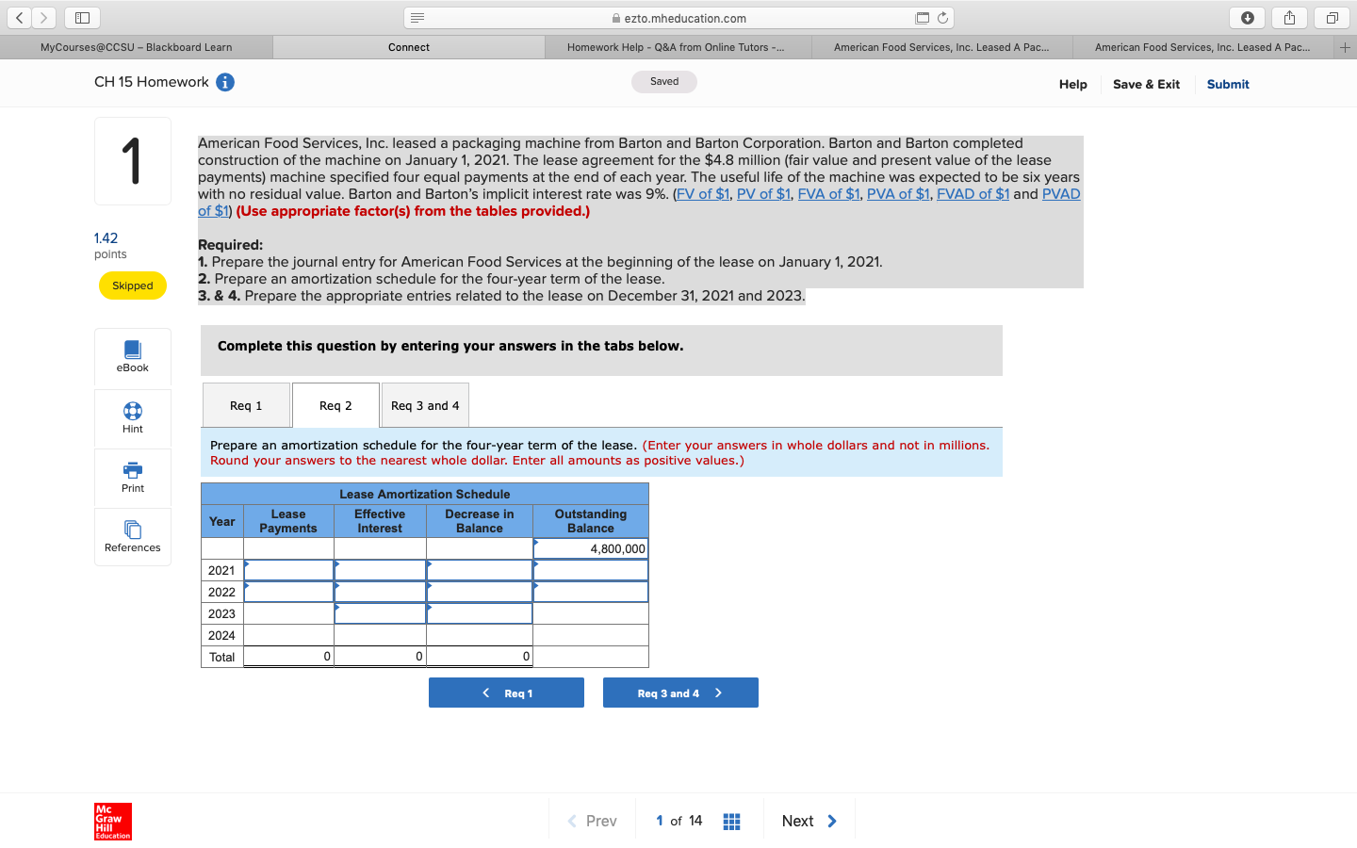Click the blue Req 1 back button
Image resolution: width=1357 pixels, height=848 pixels.
pos(506,693)
